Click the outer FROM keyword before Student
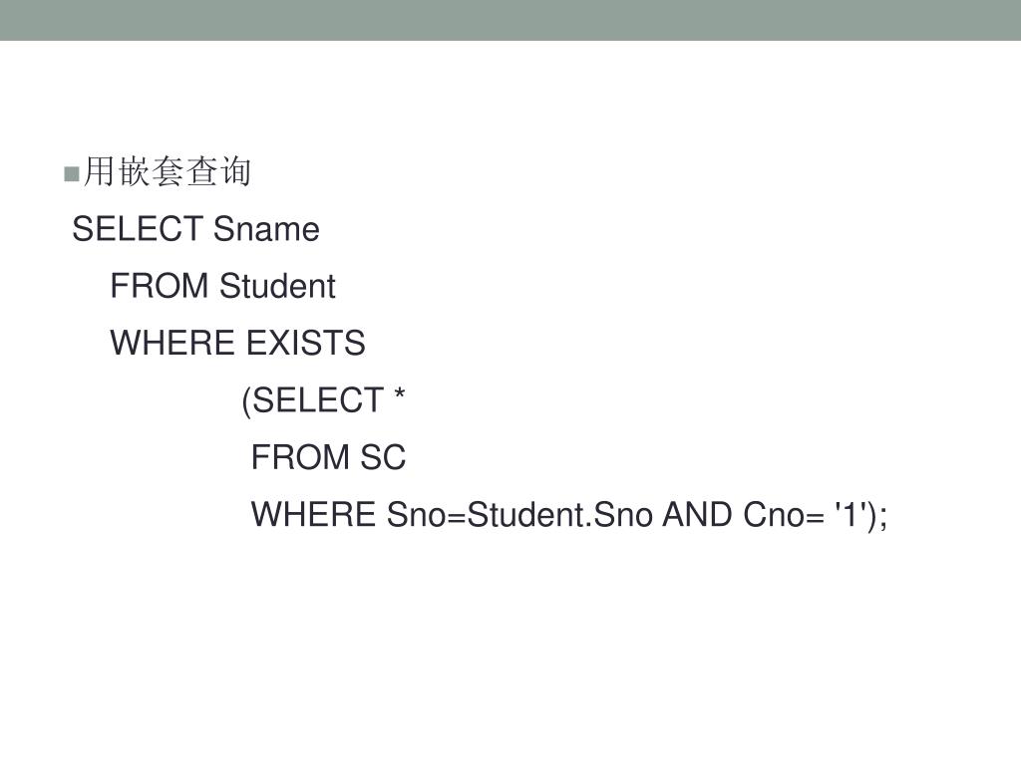The width and height of the screenshot is (1021, 765). pyautogui.click(x=160, y=286)
